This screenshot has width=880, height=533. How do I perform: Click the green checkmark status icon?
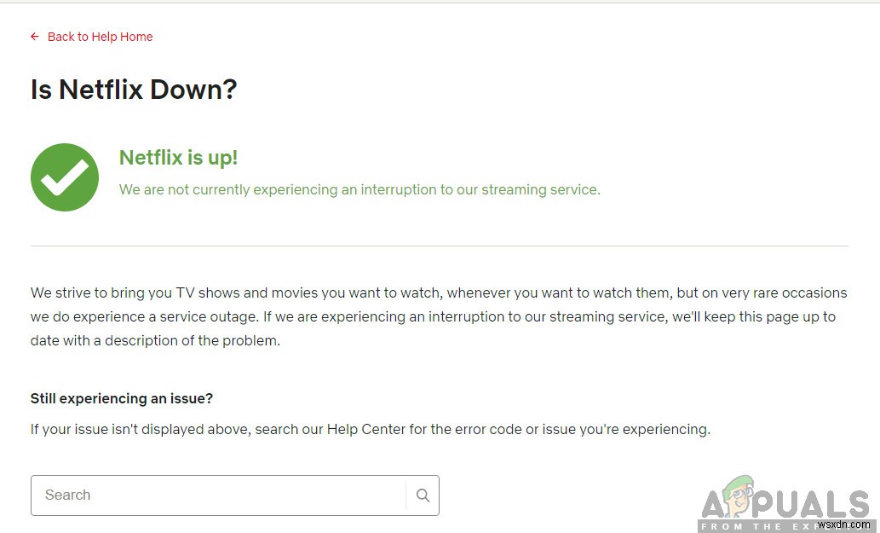coord(64,177)
